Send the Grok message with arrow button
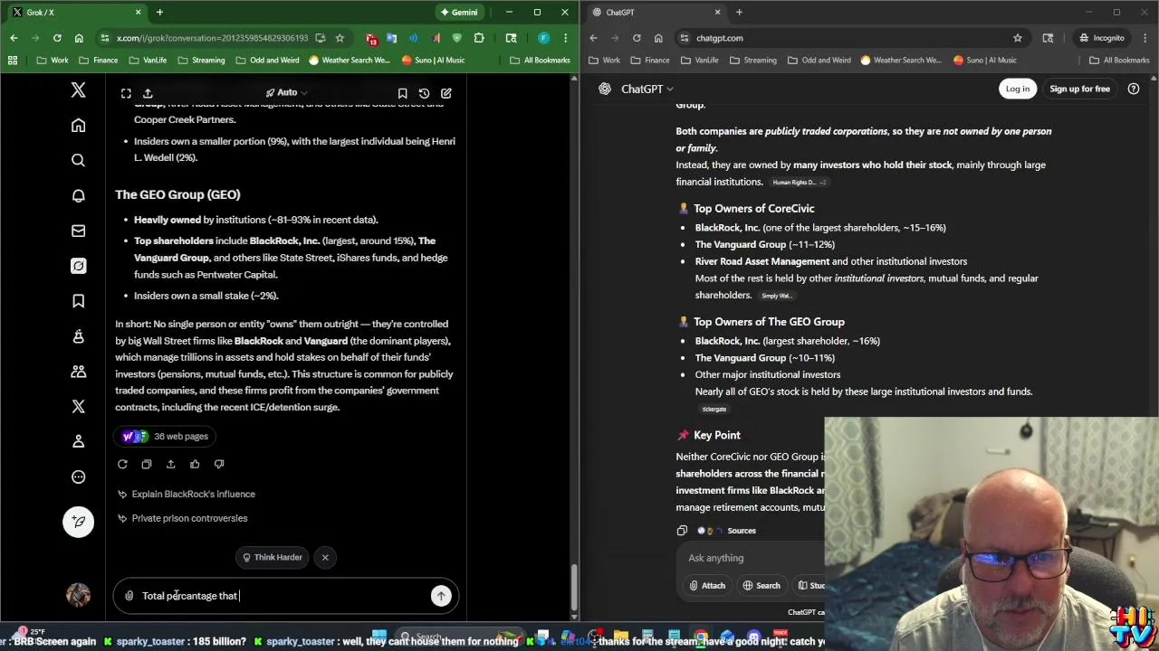The height and width of the screenshot is (651, 1159). [441, 596]
